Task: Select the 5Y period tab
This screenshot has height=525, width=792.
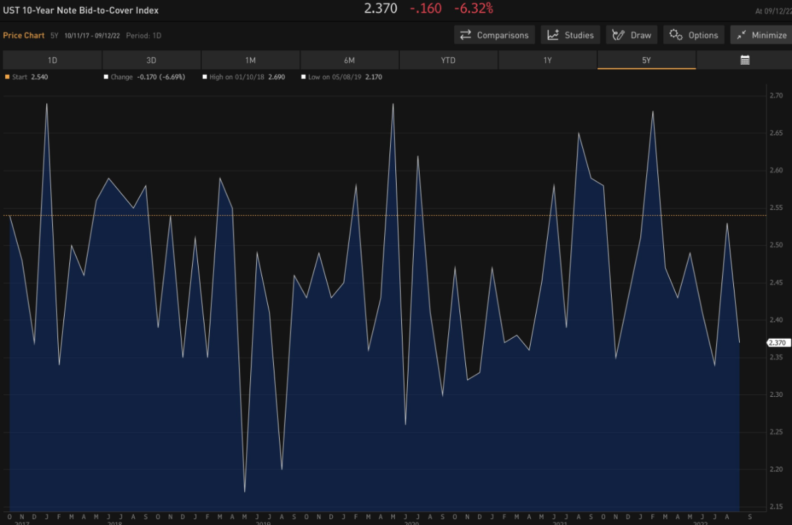Action: tap(646, 60)
